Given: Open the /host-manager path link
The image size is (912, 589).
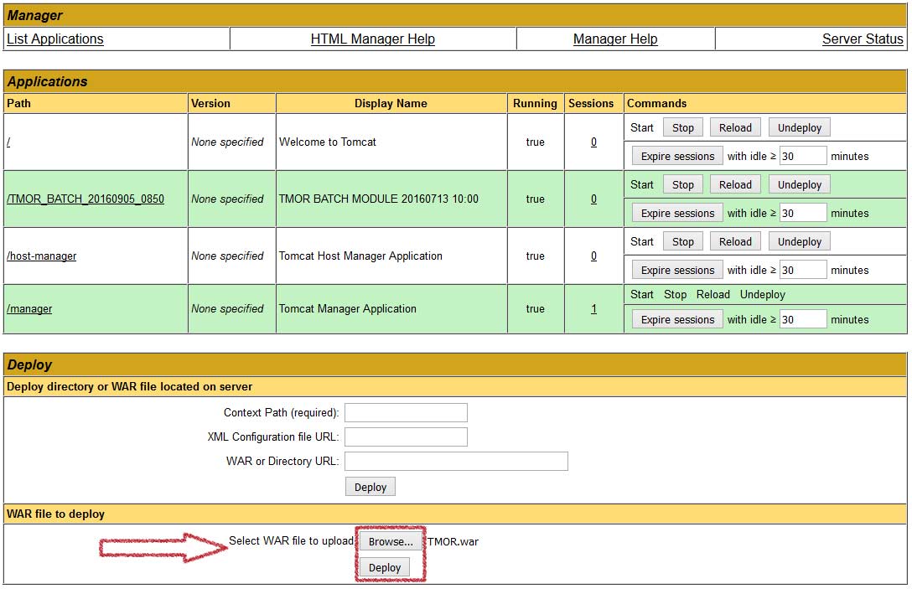Looking at the screenshot, I should [41, 256].
